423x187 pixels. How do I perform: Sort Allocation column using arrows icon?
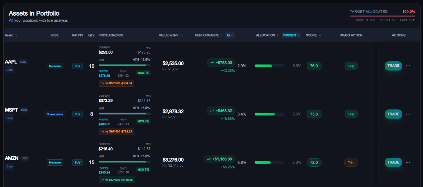278,35
